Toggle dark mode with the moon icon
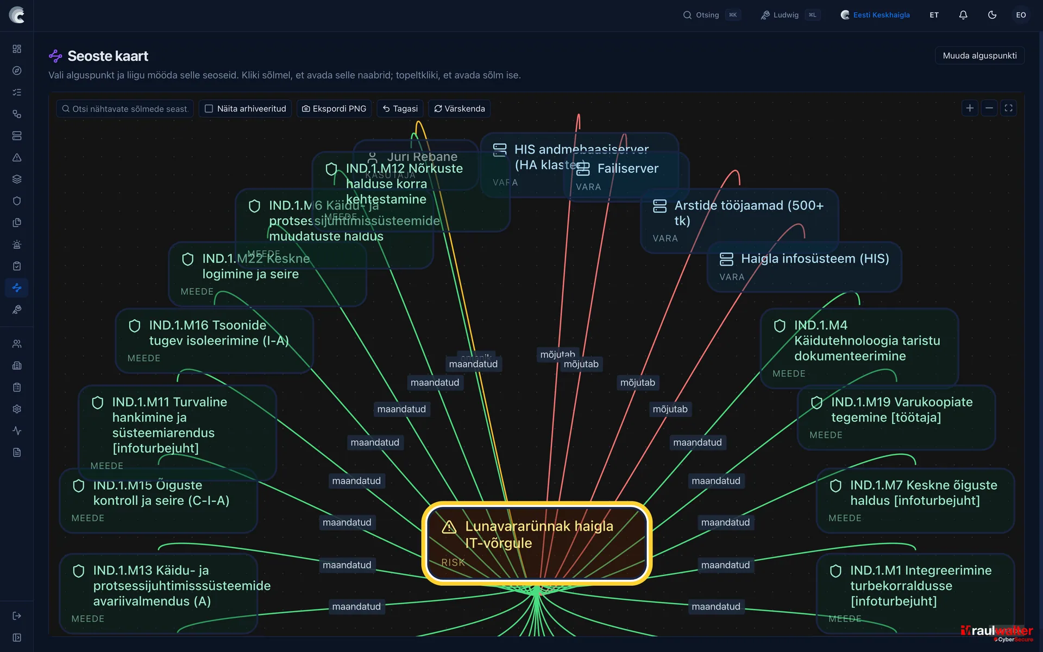 pyautogui.click(x=992, y=15)
